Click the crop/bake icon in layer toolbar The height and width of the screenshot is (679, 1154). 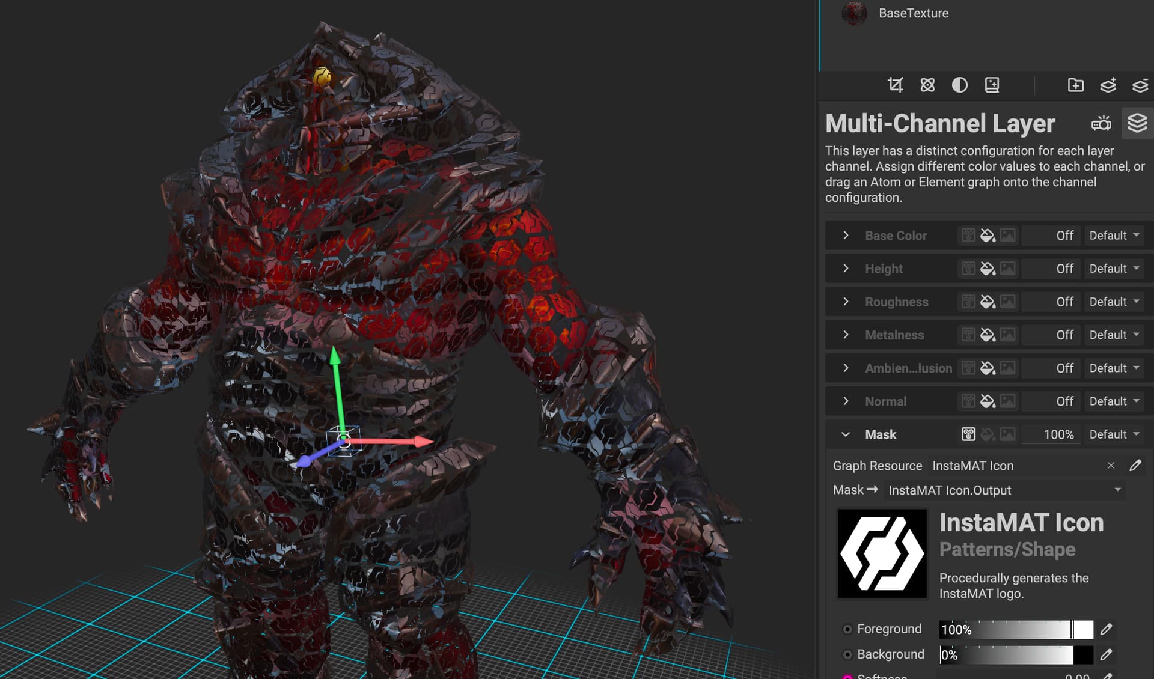[x=896, y=85]
